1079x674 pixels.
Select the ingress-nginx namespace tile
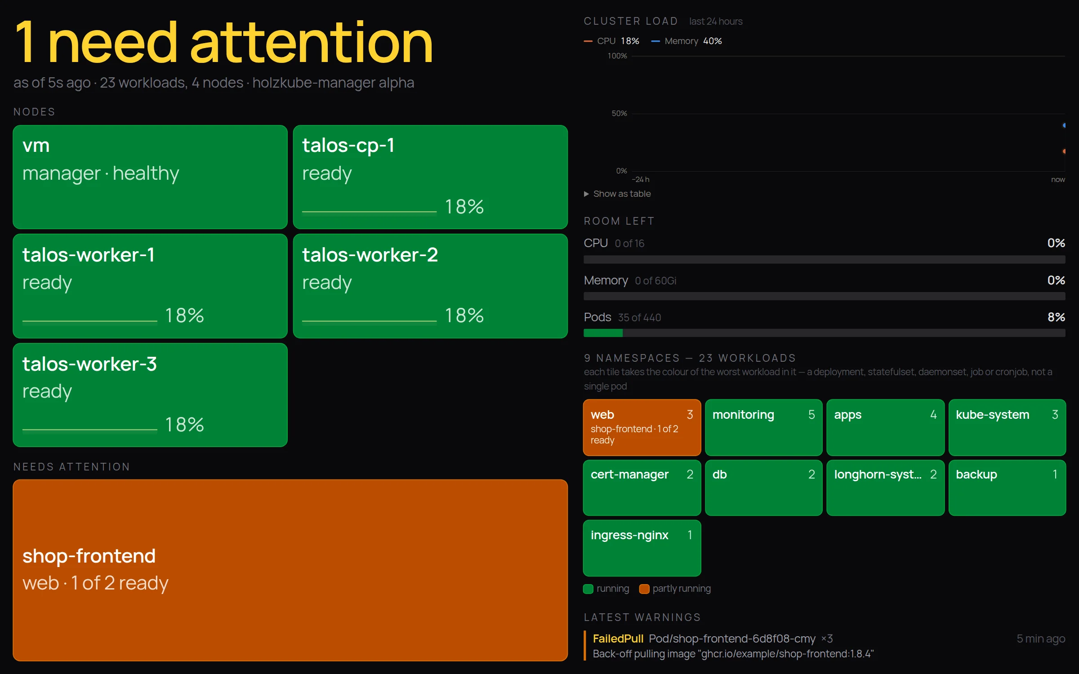(642, 548)
